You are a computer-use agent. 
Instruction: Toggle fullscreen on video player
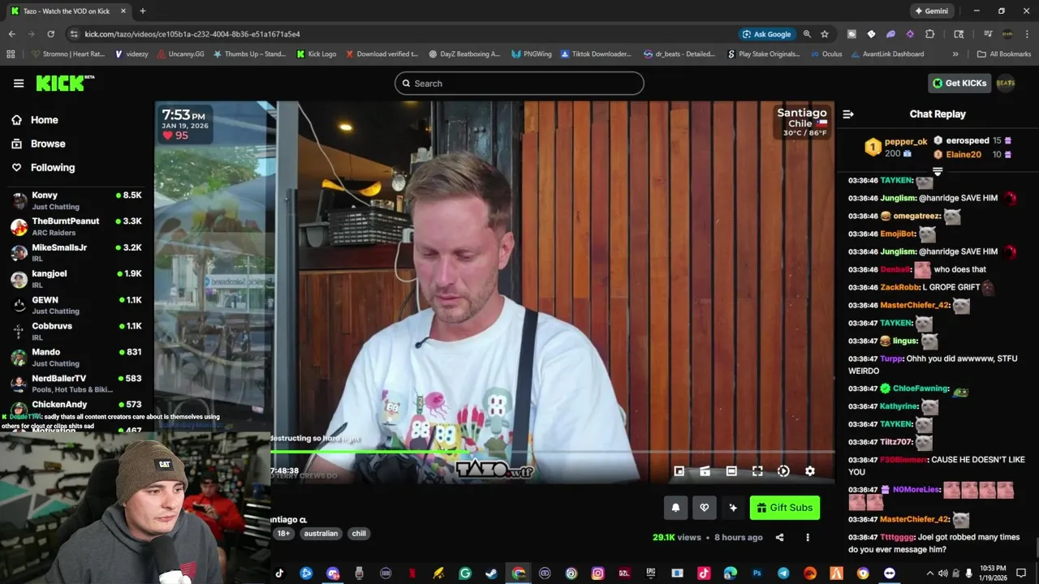(757, 470)
